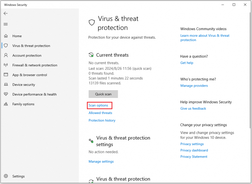Click the vertical scrollbar on right edge

click(x=250, y=70)
